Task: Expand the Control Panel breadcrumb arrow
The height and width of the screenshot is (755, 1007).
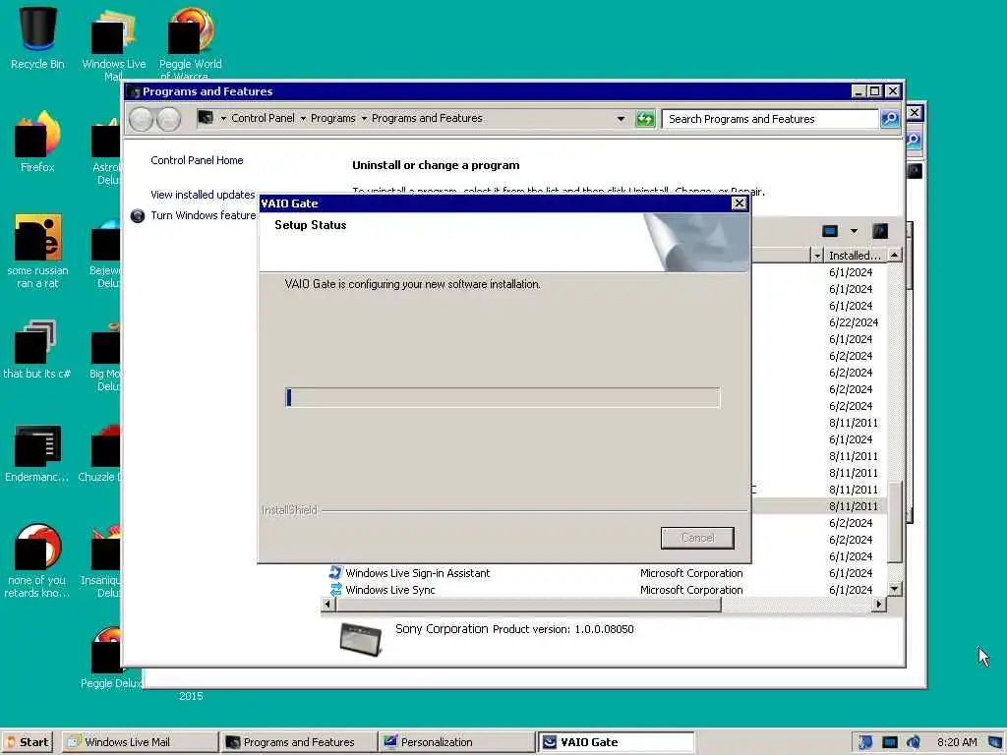Action: (x=303, y=118)
